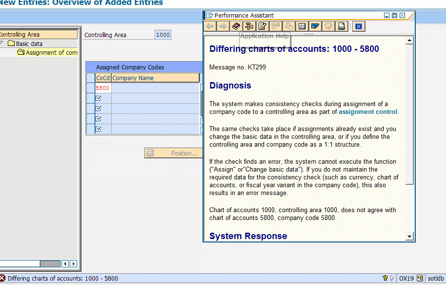Image resolution: width=446 pixels, height=285 pixels.
Task: Follow the 'assignment control' hyperlink
Action: (368, 112)
